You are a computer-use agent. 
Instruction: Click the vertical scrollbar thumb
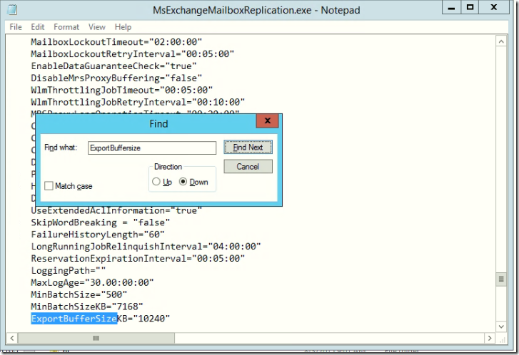[x=501, y=279]
